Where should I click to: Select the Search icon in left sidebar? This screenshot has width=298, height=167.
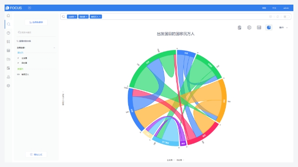pyautogui.click(x=8, y=24)
